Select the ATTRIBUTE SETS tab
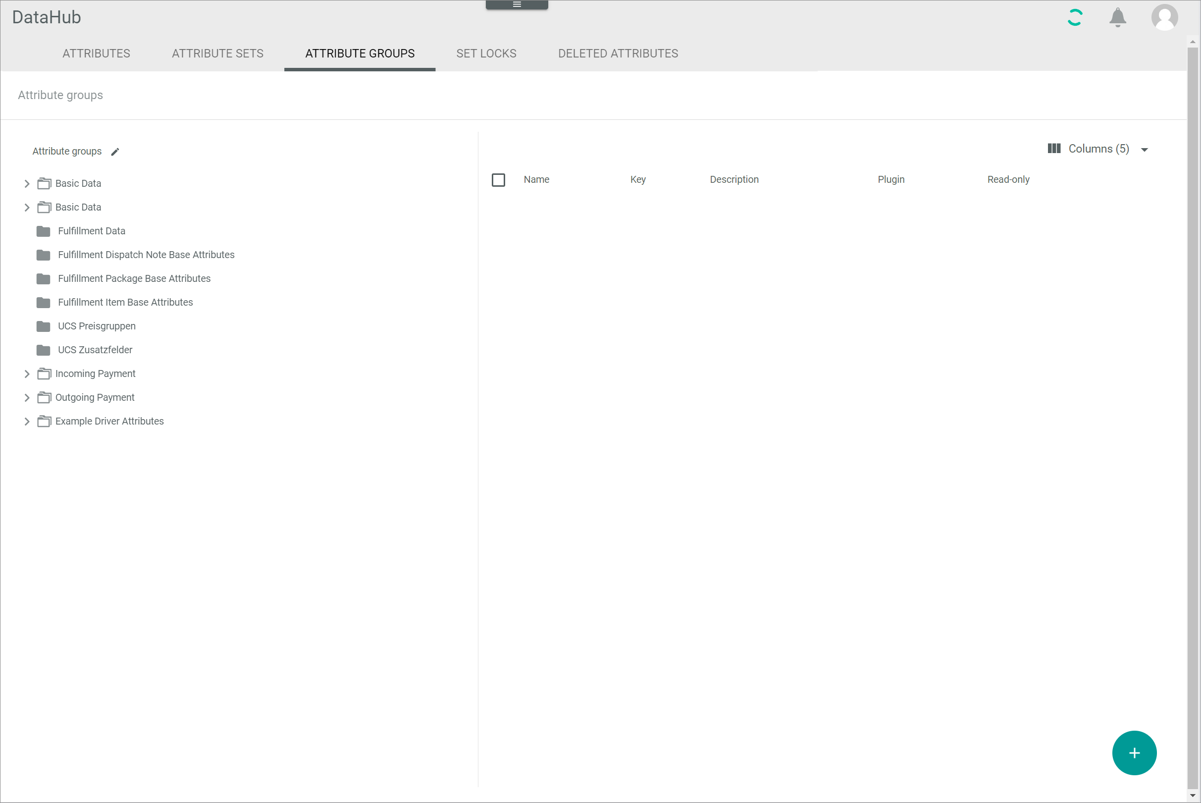Image resolution: width=1201 pixels, height=803 pixels. point(217,53)
